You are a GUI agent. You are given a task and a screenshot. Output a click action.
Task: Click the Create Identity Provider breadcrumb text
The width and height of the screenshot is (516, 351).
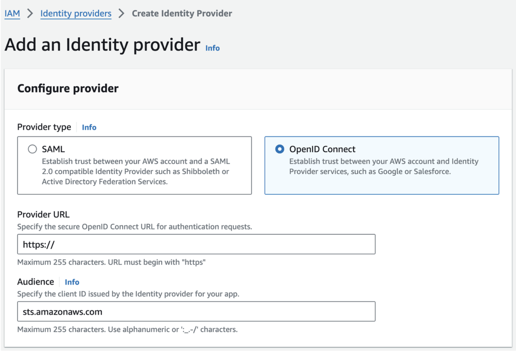point(182,13)
